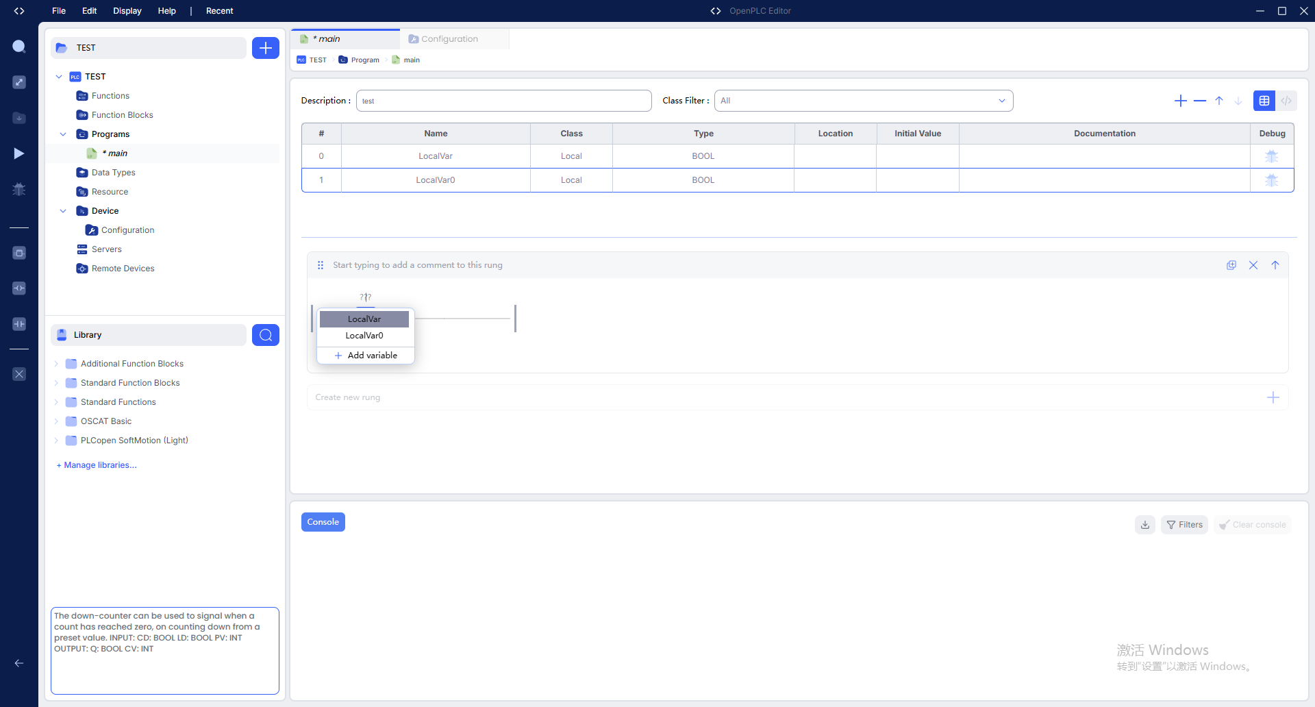This screenshot has height=707, width=1315.
Task: Toggle debug for the LocalVar0 row
Action: 1272,180
